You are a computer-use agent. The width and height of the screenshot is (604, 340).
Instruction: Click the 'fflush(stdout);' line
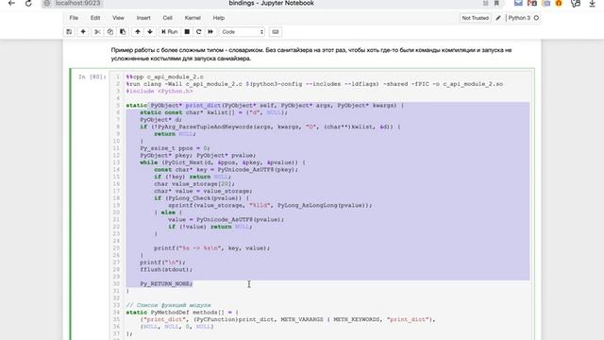point(166,269)
